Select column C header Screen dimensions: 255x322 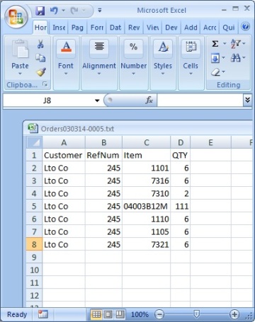coord(147,142)
